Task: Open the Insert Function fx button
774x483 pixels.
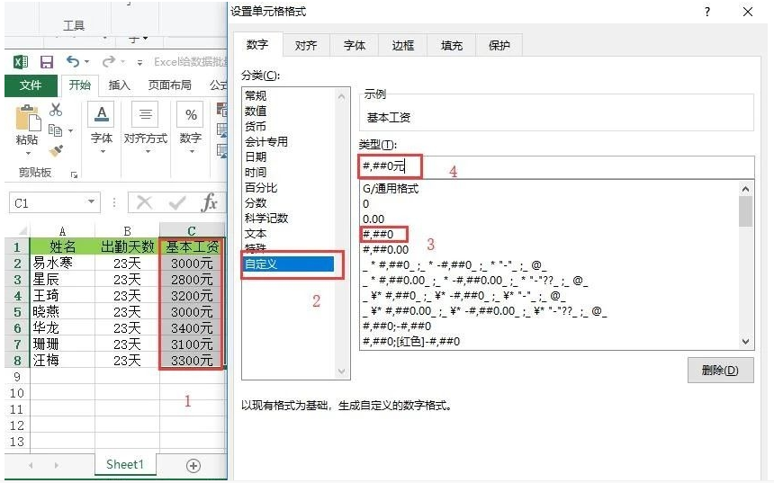Action: click(210, 202)
